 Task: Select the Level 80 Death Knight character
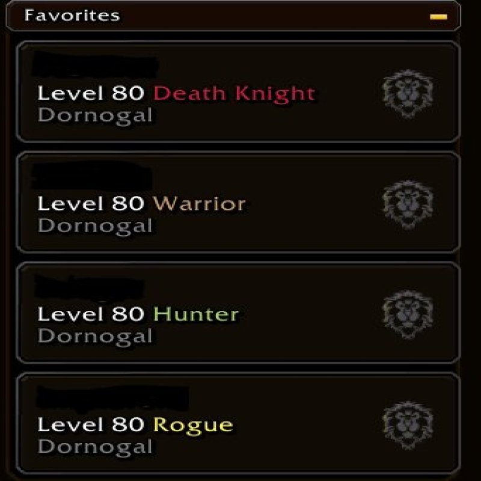238,92
